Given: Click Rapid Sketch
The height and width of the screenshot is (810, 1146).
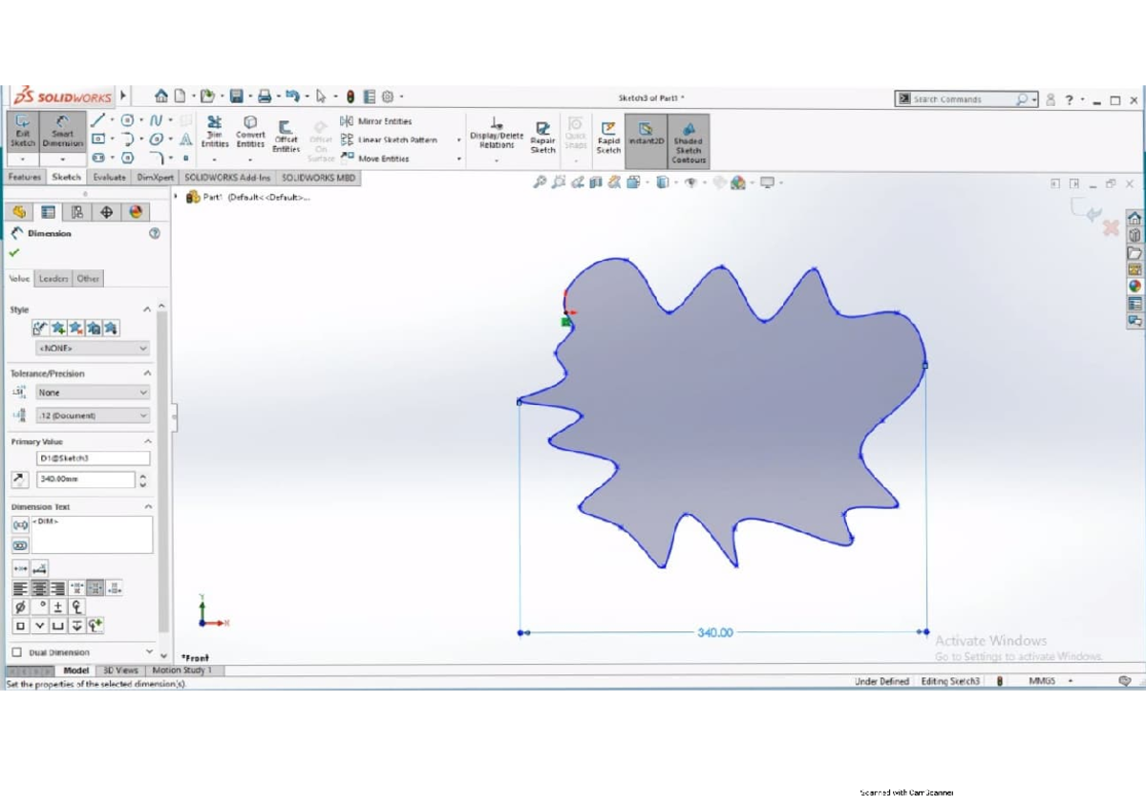Looking at the screenshot, I should click(x=608, y=137).
